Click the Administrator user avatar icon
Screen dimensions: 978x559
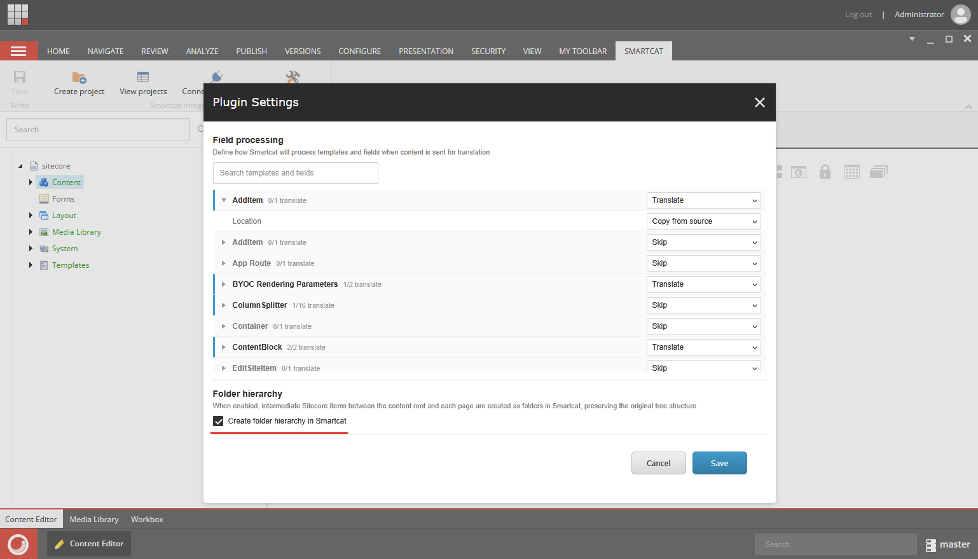tap(960, 14)
